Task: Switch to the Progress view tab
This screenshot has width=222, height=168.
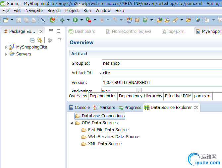Action: (x=130, y=108)
